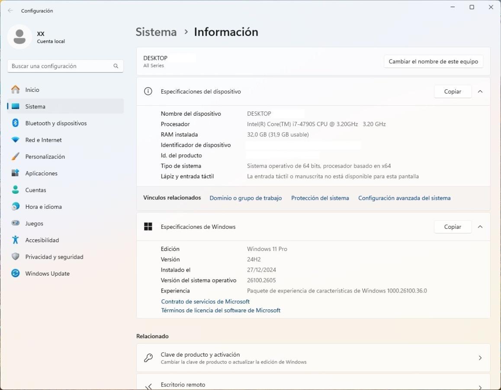Open Windows Update via its sync icon

tap(16, 273)
